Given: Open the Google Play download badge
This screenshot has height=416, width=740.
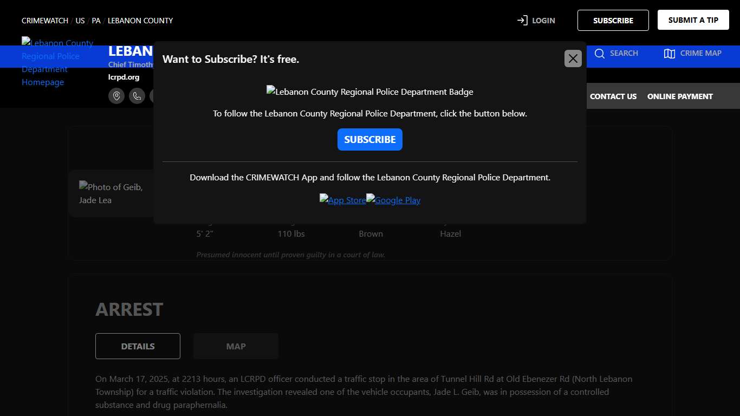Looking at the screenshot, I should click(393, 200).
